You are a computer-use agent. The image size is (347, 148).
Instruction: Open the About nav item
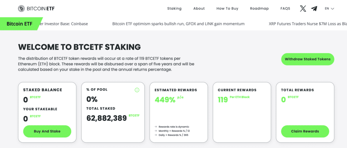point(199,8)
